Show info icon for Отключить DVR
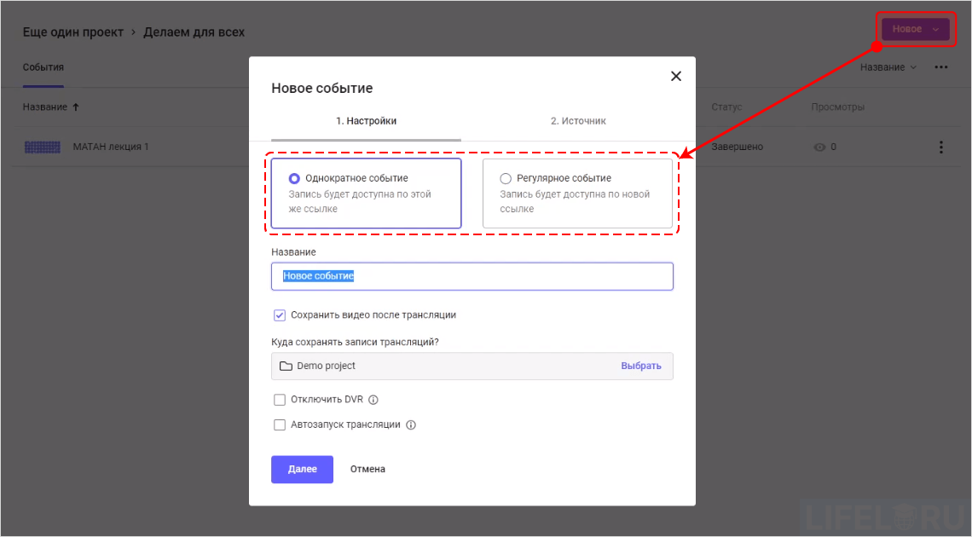 pyautogui.click(x=373, y=400)
